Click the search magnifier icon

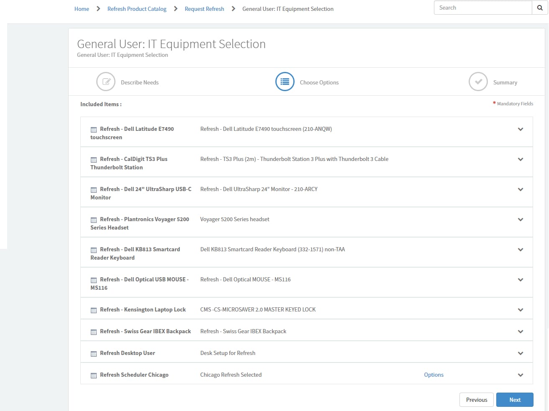540,8
